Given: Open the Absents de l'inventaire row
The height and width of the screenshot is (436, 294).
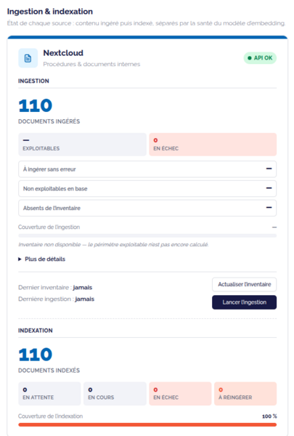Looking at the screenshot, I should point(147,208).
